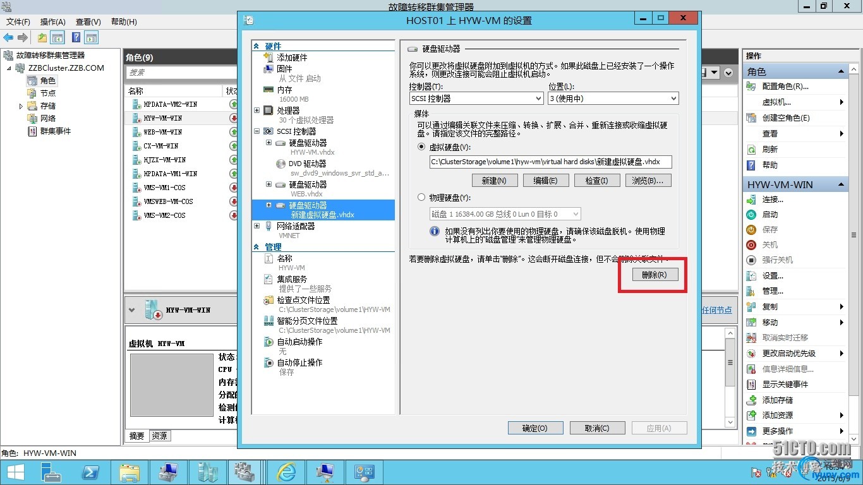The width and height of the screenshot is (863, 485).
Task: Expand the 网络适配器 node
Action: (x=256, y=226)
